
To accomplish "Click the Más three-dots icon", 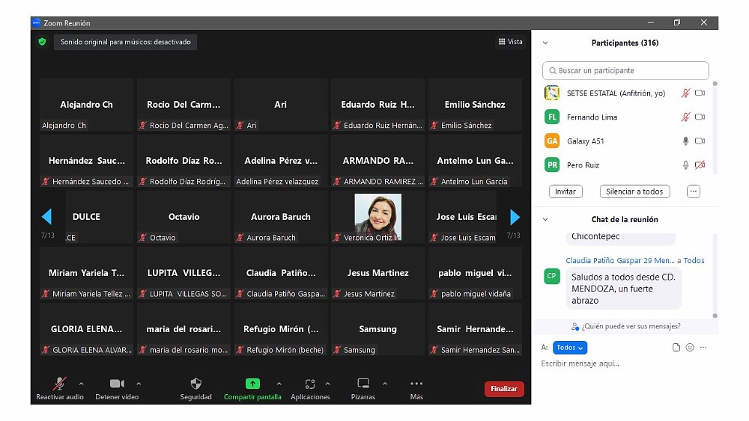I will 416,384.
